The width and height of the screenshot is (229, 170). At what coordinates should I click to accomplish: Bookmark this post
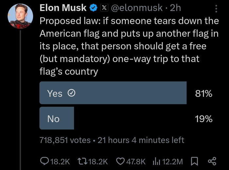(194, 162)
